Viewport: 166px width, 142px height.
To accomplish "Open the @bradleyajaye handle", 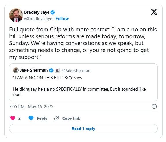I will click(x=38, y=19).
